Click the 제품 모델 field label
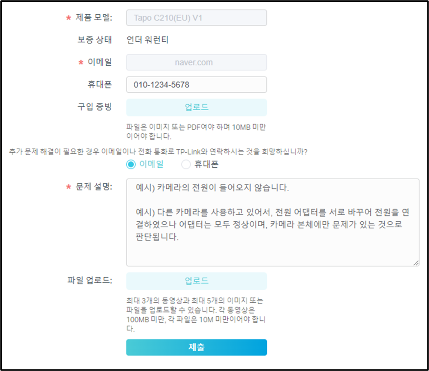Screen dimensions: 429x371 point(94,18)
